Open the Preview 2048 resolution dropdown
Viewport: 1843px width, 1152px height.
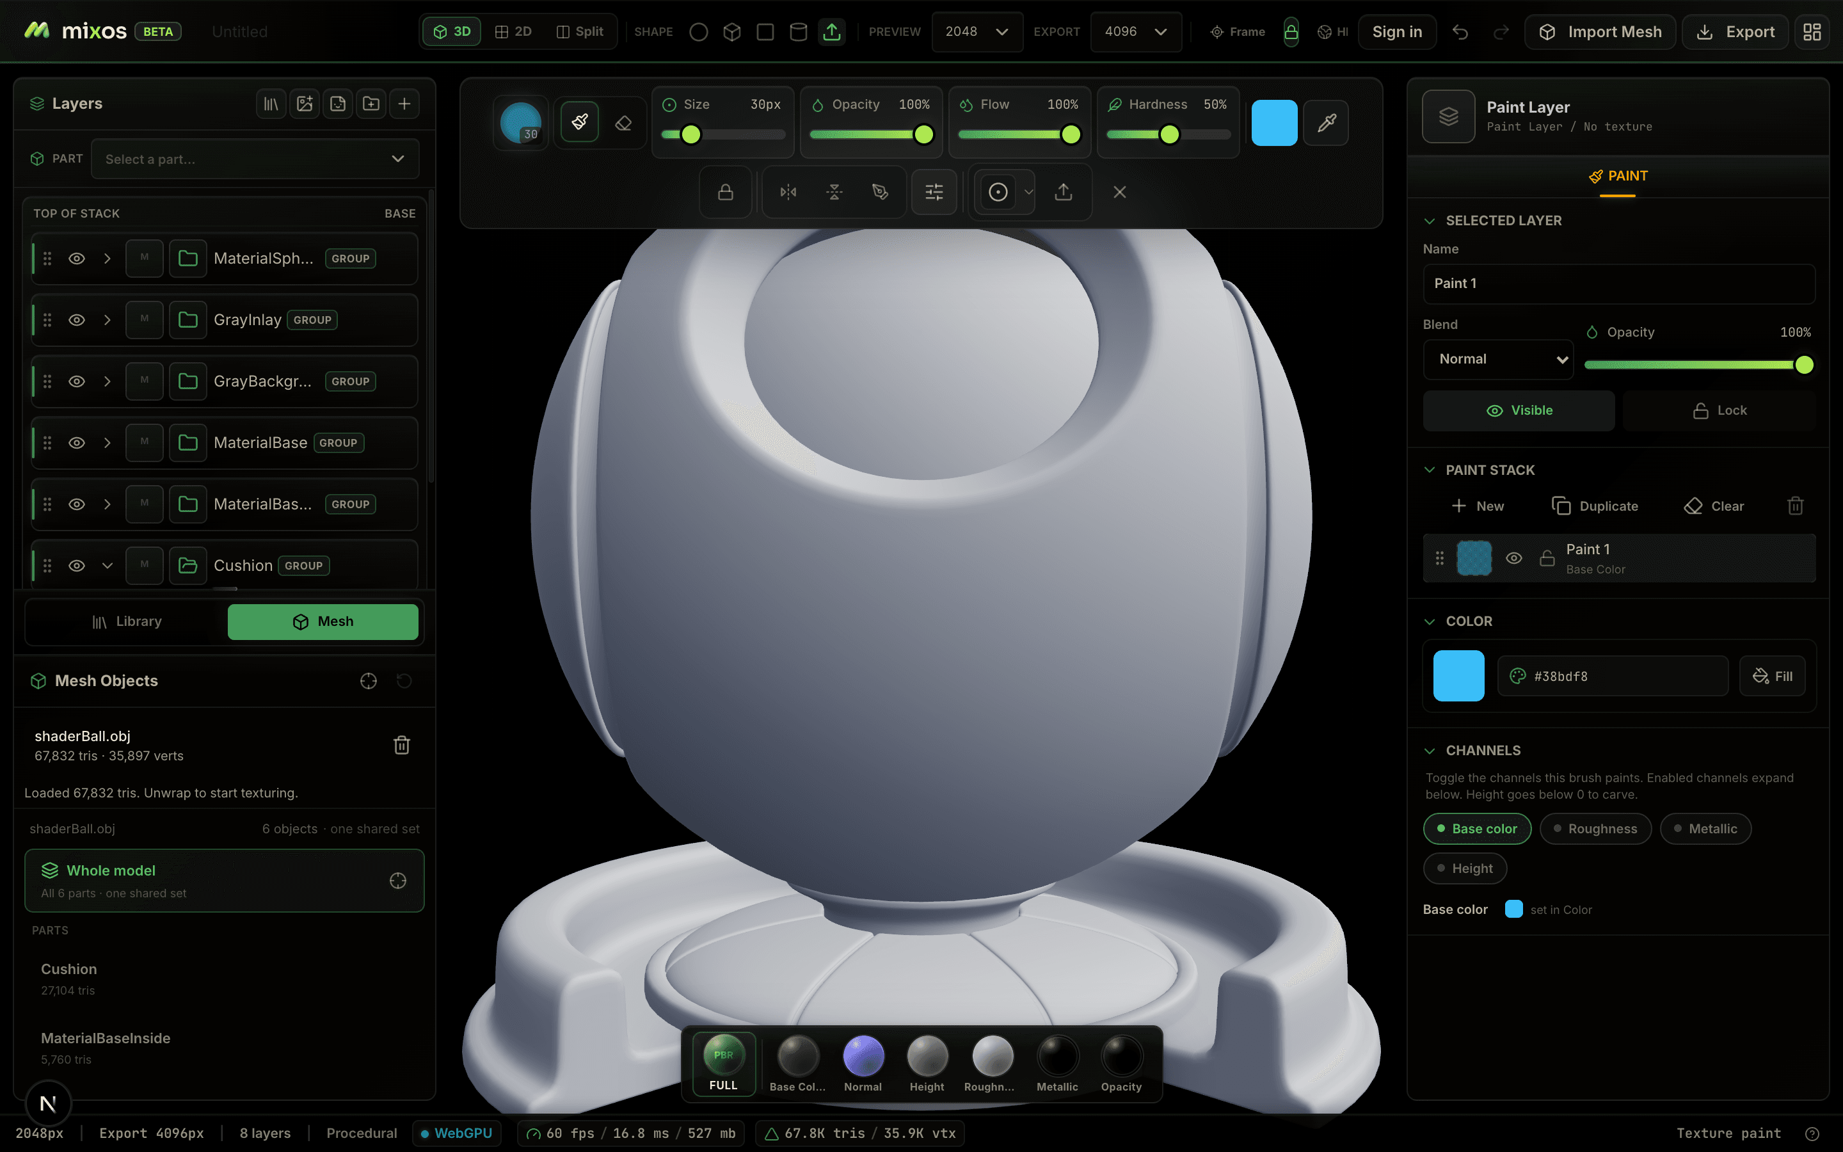[977, 32]
